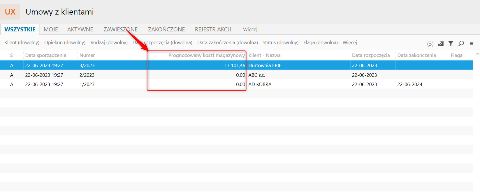Click status A of the 1/2023 row
The width and height of the screenshot is (480, 196).
[x=12, y=84]
